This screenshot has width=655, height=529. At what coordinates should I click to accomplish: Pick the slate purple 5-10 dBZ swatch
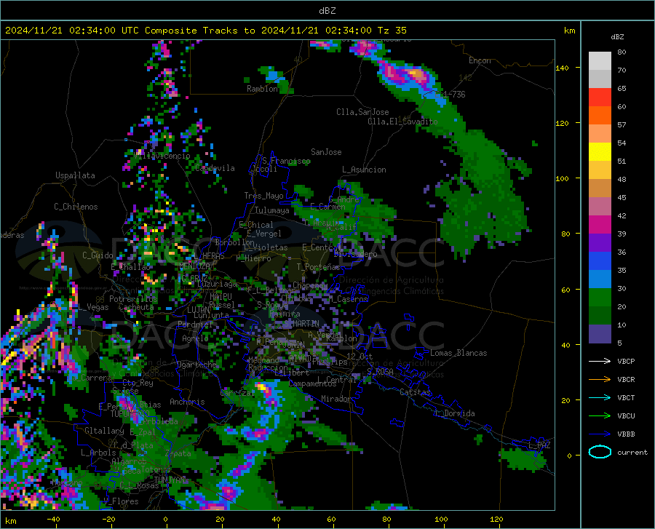click(x=600, y=334)
